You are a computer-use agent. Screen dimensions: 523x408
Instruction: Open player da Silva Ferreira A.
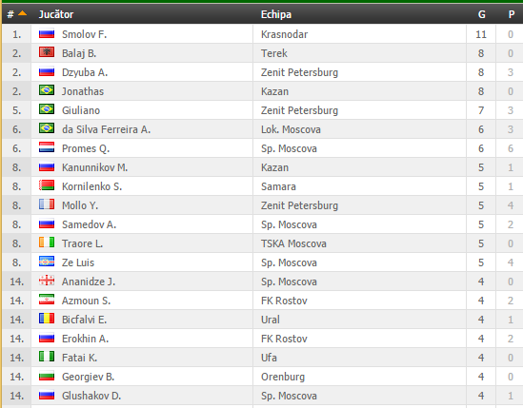coord(106,129)
